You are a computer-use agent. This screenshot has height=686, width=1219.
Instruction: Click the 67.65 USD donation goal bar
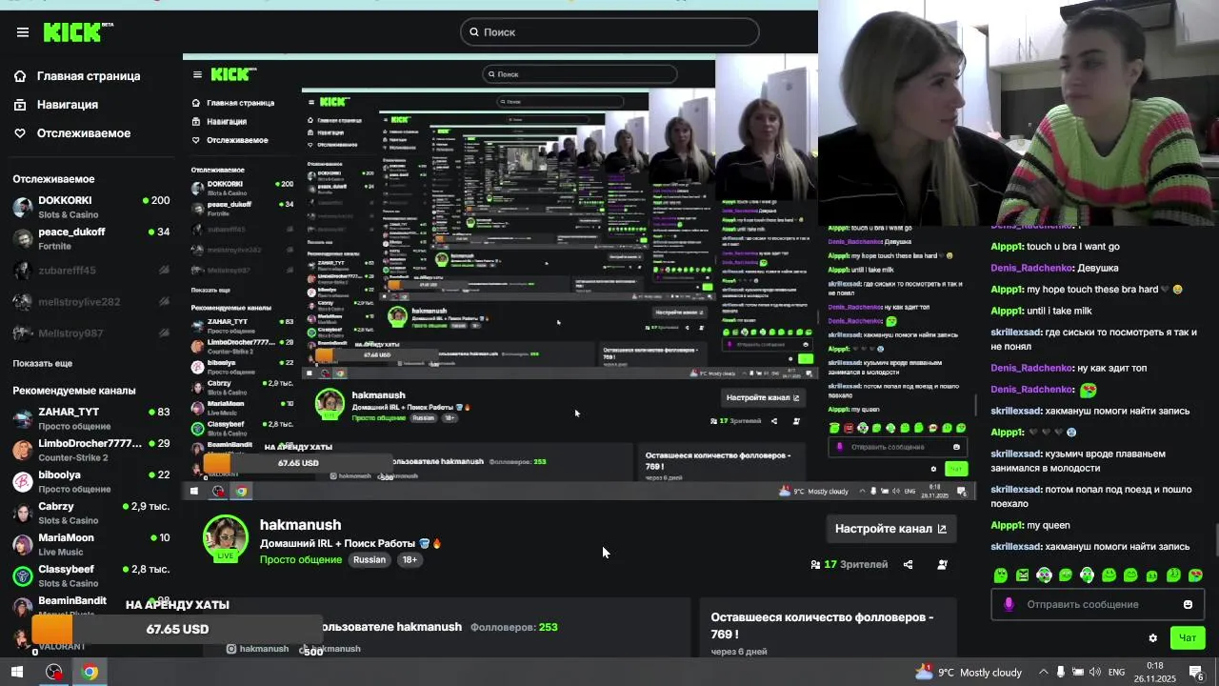(x=177, y=629)
